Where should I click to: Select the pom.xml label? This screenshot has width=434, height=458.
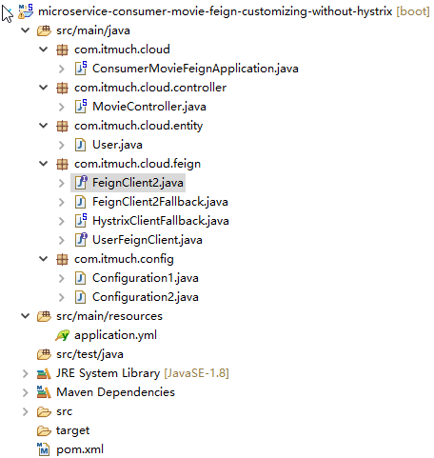(x=80, y=449)
